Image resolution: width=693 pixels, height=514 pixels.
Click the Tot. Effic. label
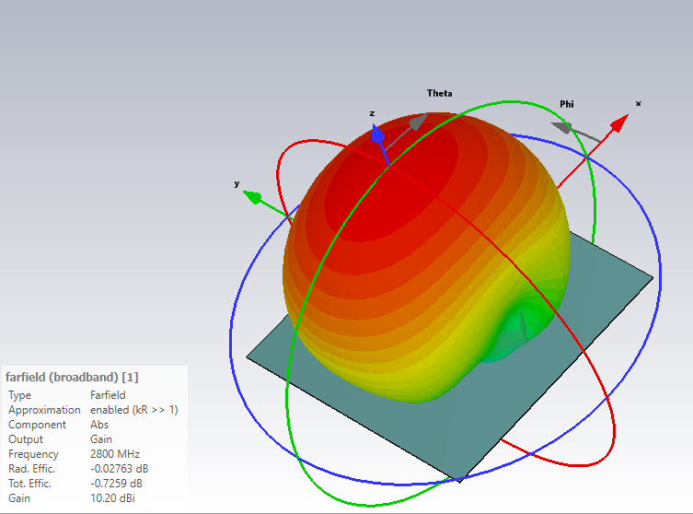29,484
